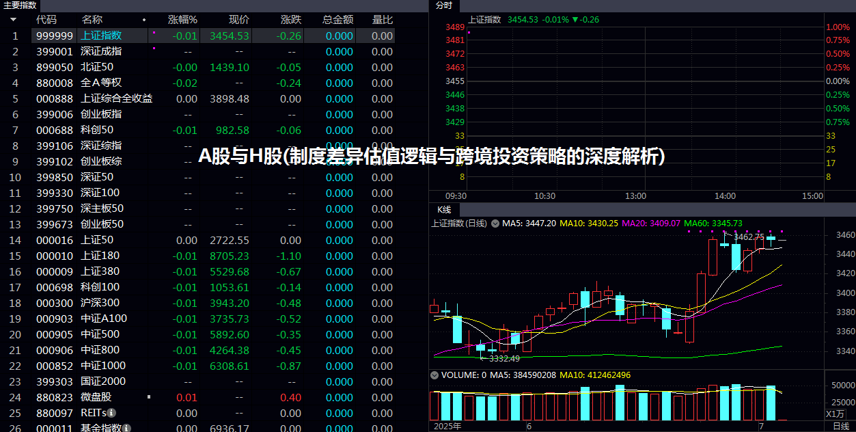
Task: Select the REITs row name
Action: (94, 413)
